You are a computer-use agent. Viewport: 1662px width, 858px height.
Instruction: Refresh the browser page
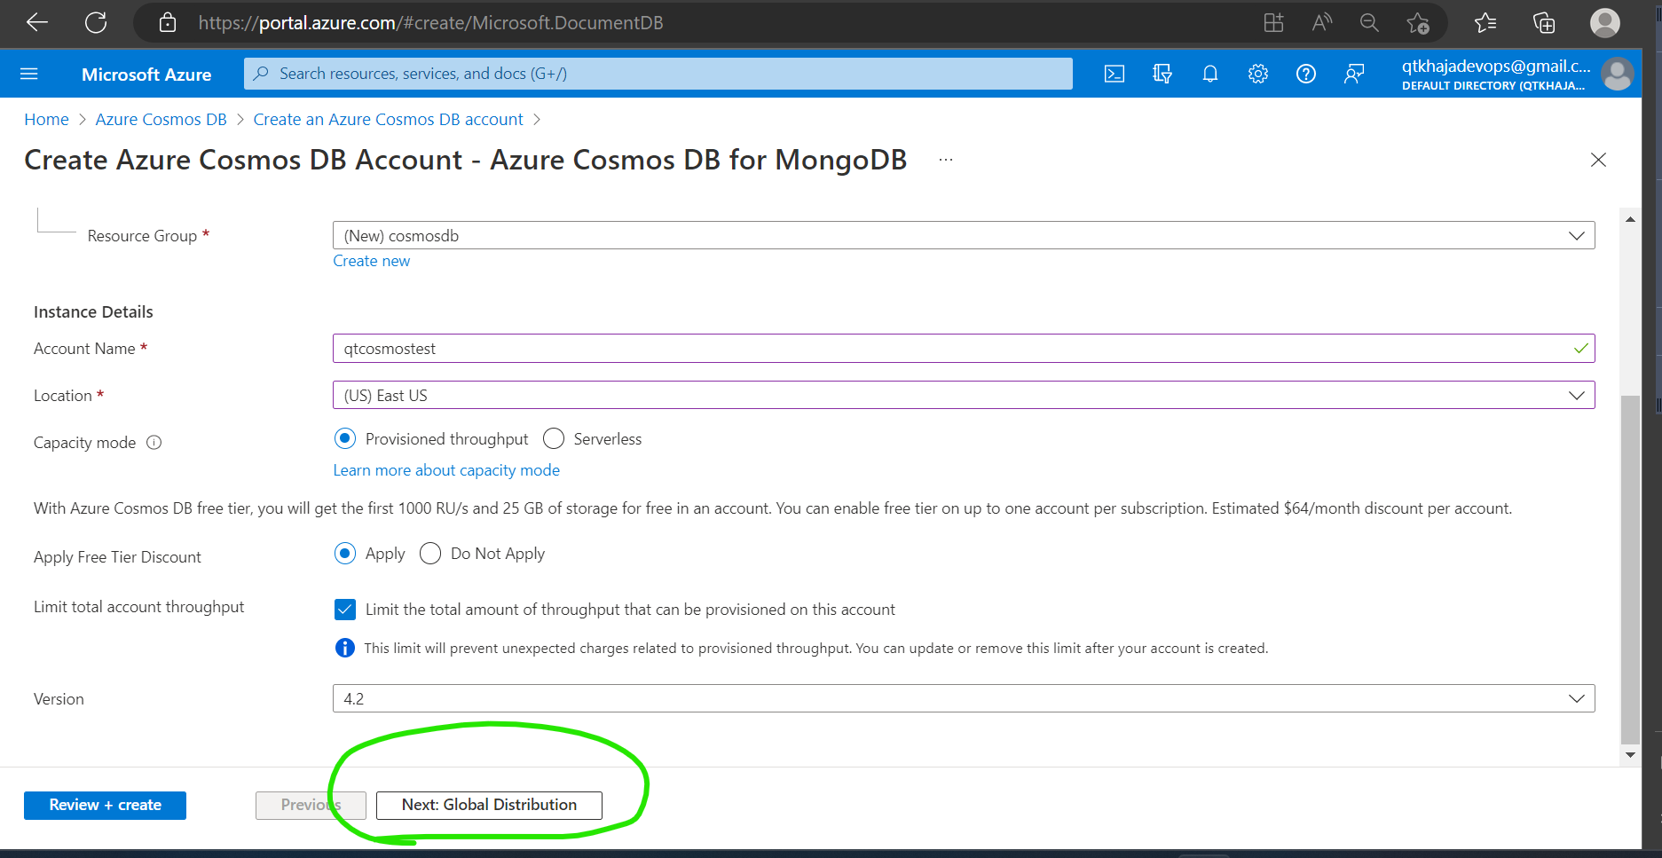coord(96,23)
